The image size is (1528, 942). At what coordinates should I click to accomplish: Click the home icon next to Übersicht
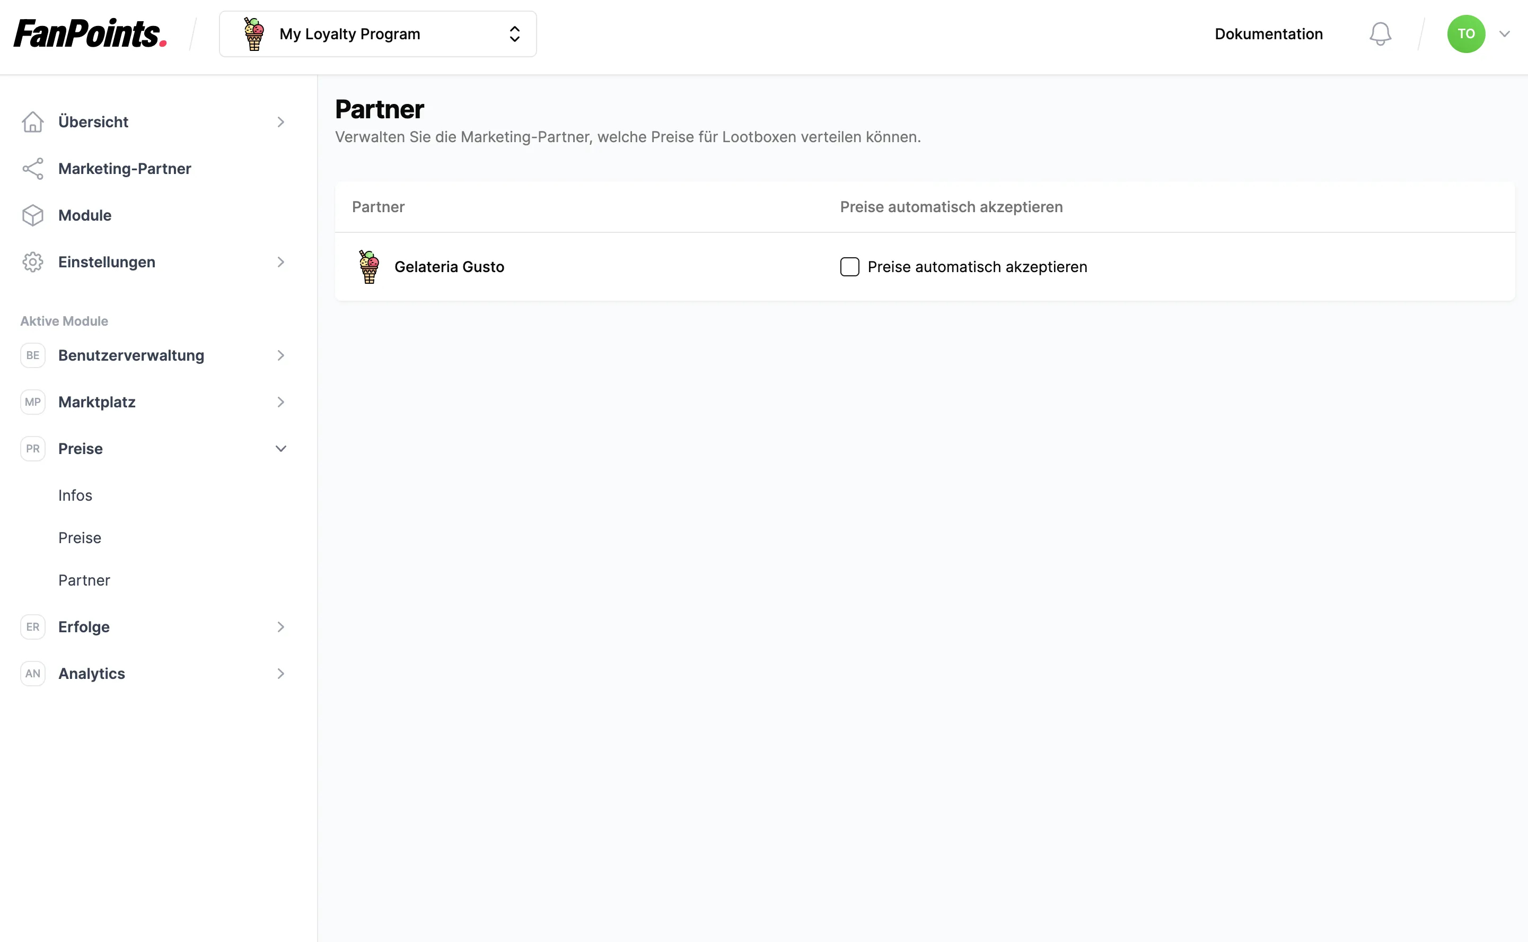coord(33,121)
